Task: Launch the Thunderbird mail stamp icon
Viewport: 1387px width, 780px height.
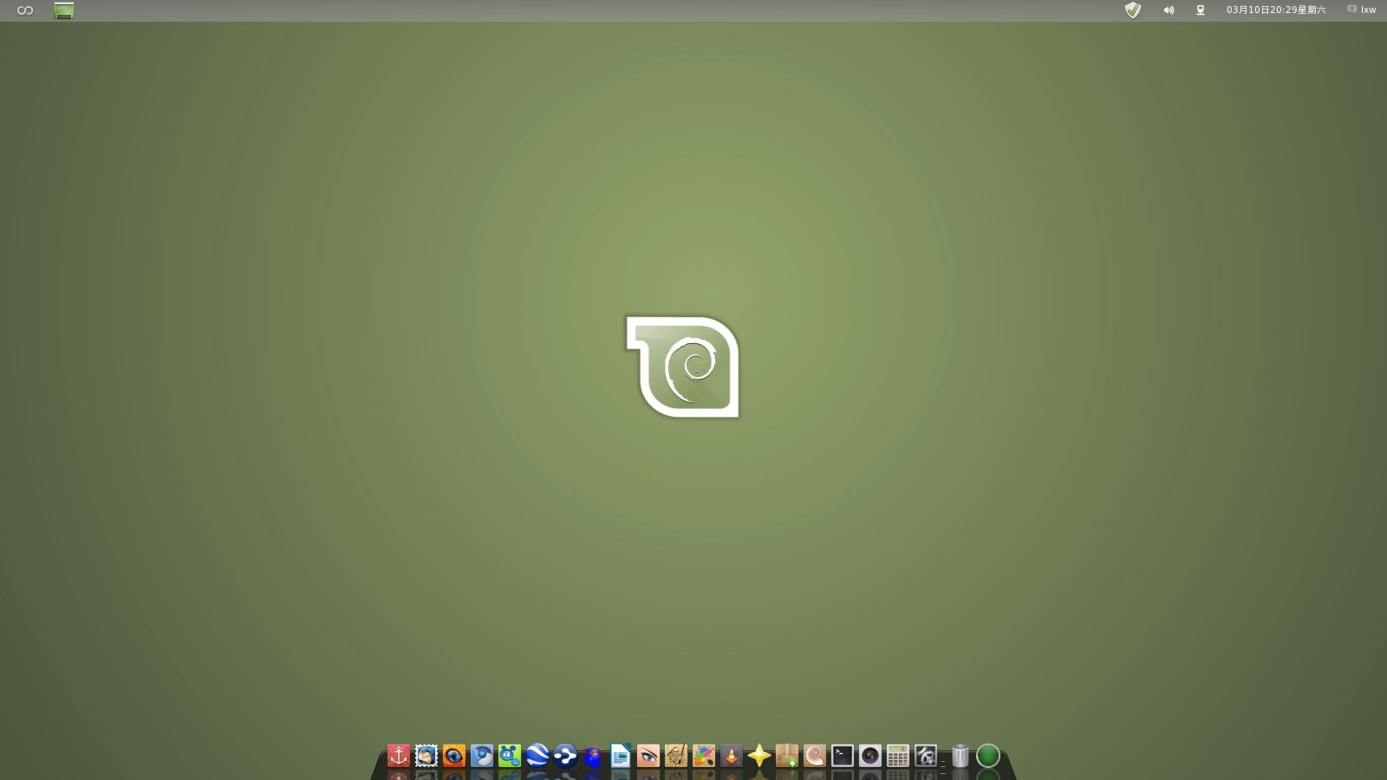Action: pyautogui.click(x=427, y=756)
